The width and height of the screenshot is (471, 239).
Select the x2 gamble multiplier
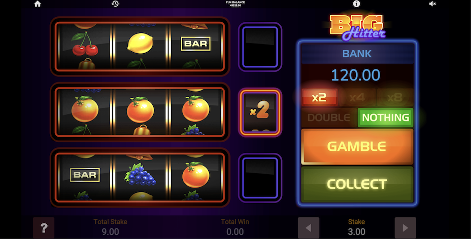click(319, 97)
